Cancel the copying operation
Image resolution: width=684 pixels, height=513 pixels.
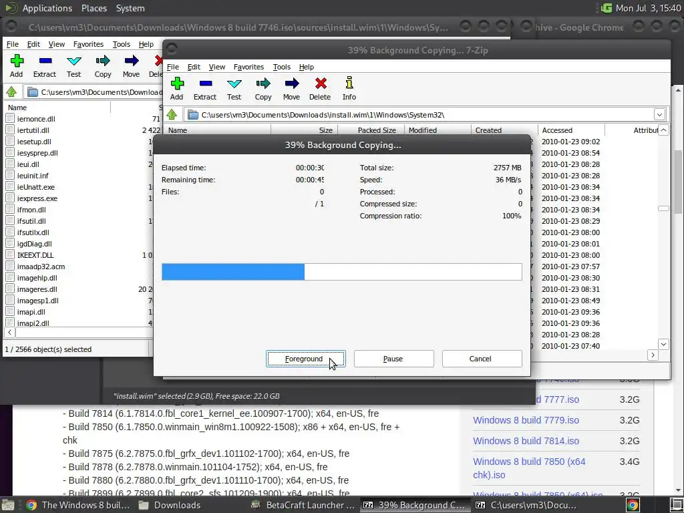tap(482, 359)
